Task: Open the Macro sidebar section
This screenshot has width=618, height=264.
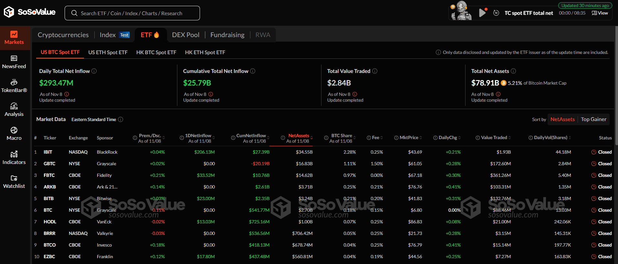Action: pyautogui.click(x=14, y=133)
